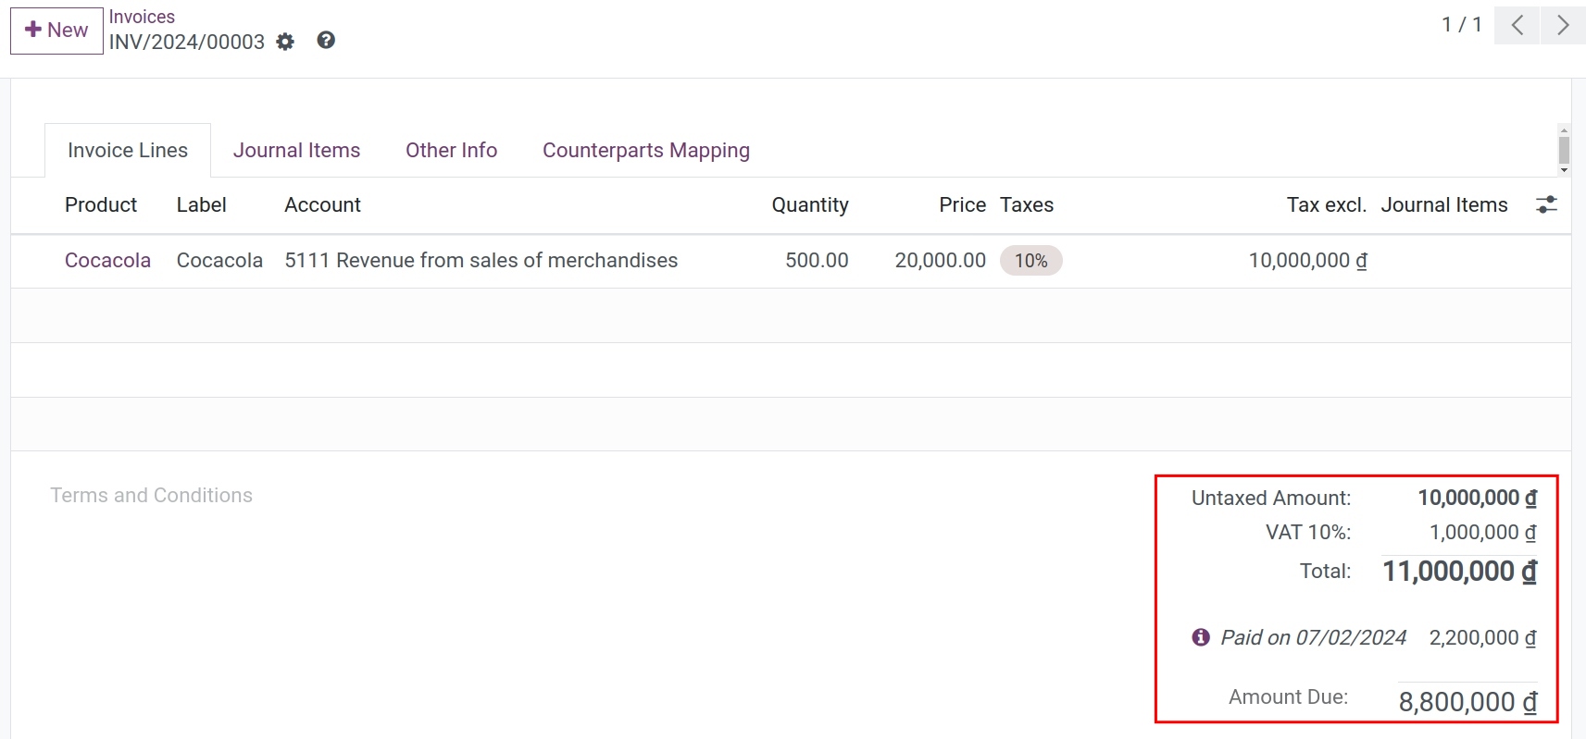Click the Paid on 07/02/2024 text

1313,638
